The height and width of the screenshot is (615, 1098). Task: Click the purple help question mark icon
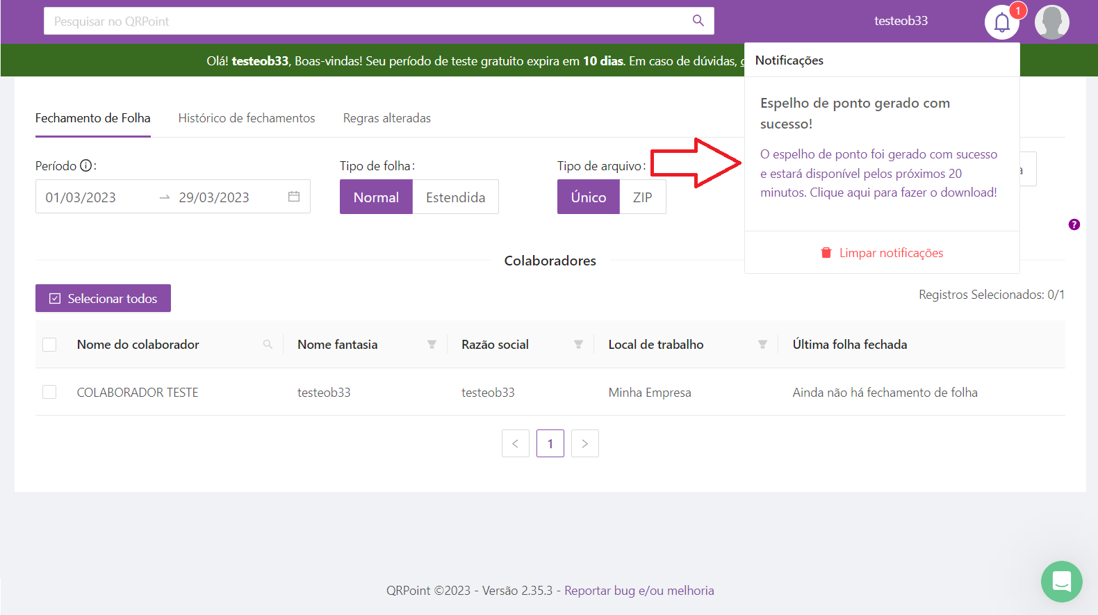[x=1074, y=224]
